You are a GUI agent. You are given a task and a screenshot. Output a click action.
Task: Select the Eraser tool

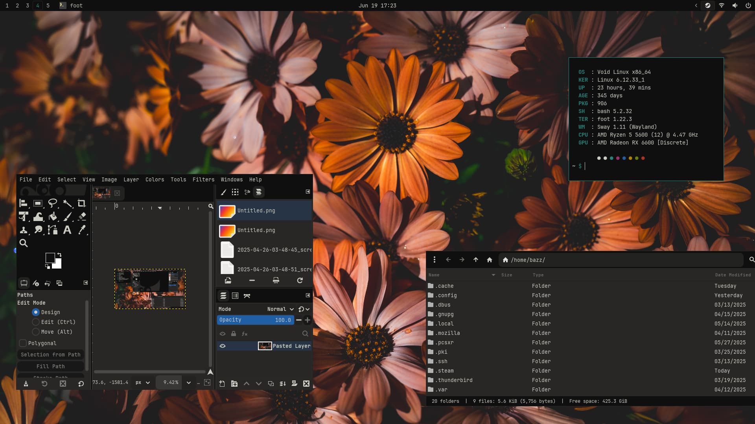(x=82, y=217)
